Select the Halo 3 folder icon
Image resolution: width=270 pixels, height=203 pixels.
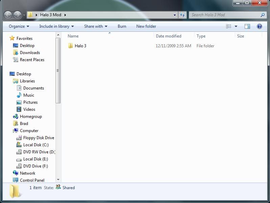(70, 46)
